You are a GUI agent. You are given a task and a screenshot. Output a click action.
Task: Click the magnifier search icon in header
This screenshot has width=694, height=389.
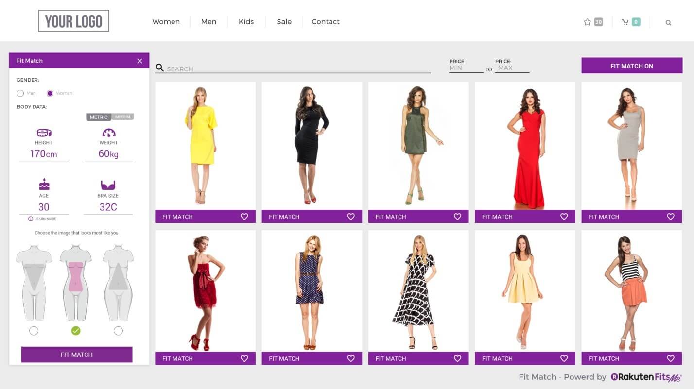tap(668, 22)
